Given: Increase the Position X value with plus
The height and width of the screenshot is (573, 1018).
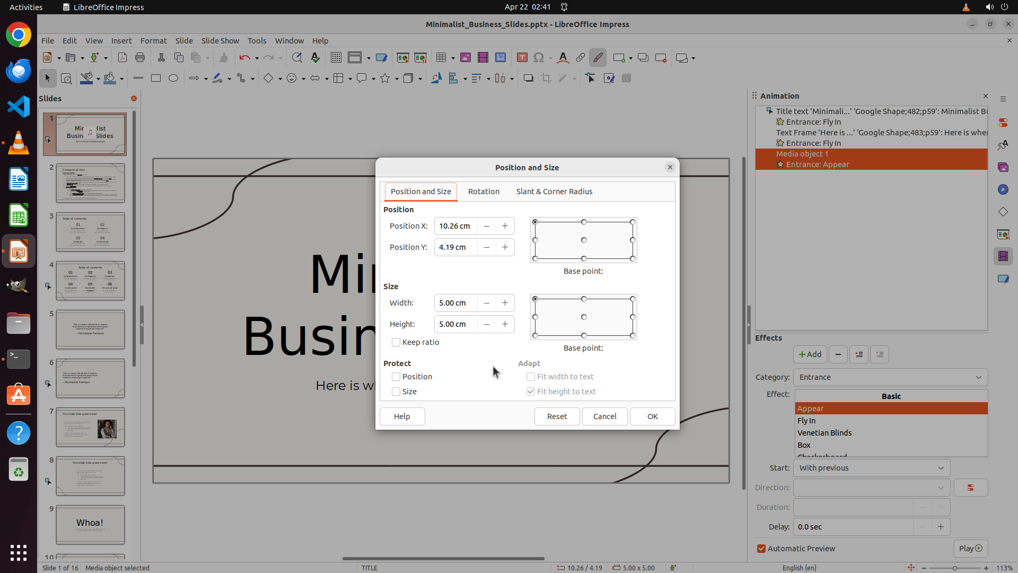Looking at the screenshot, I should 505,226.
